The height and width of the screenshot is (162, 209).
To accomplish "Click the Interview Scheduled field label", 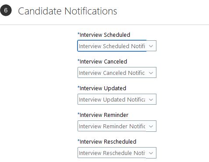I will coord(105,35).
